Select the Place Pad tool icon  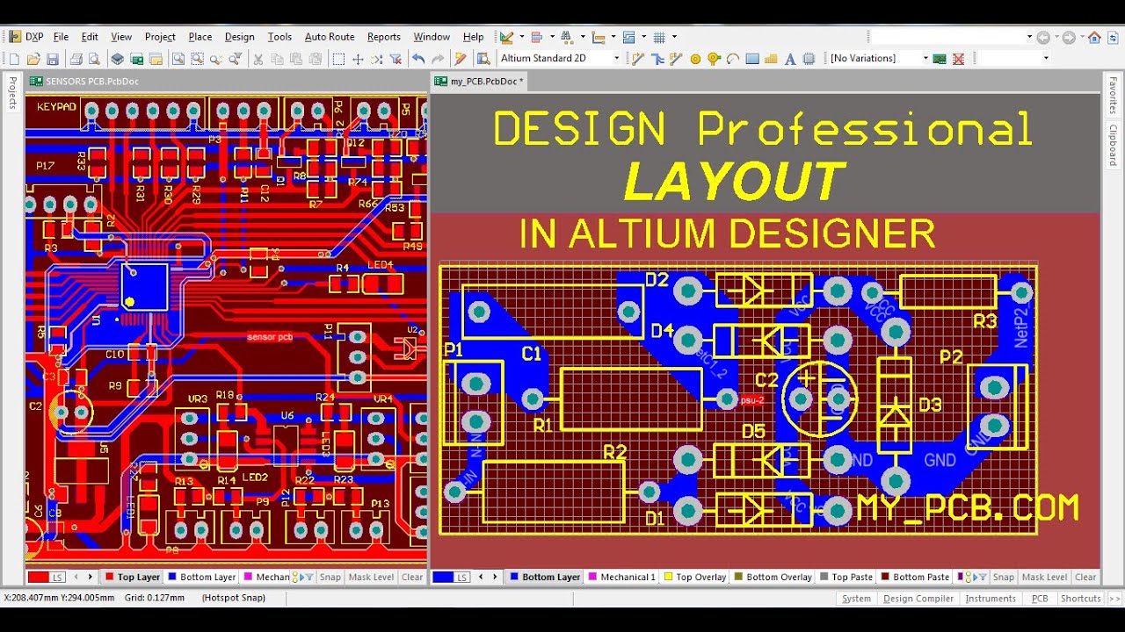point(695,59)
